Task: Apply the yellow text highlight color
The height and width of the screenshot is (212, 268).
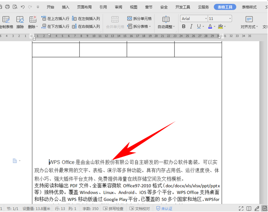Action: tap(221, 26)
